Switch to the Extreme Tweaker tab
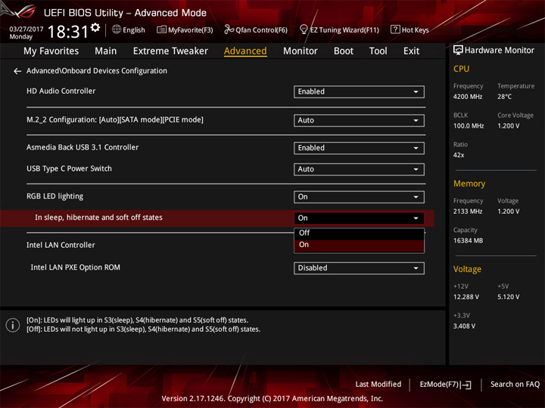The image size is (545, 408). pyautogui.click(x=170, y=51)
